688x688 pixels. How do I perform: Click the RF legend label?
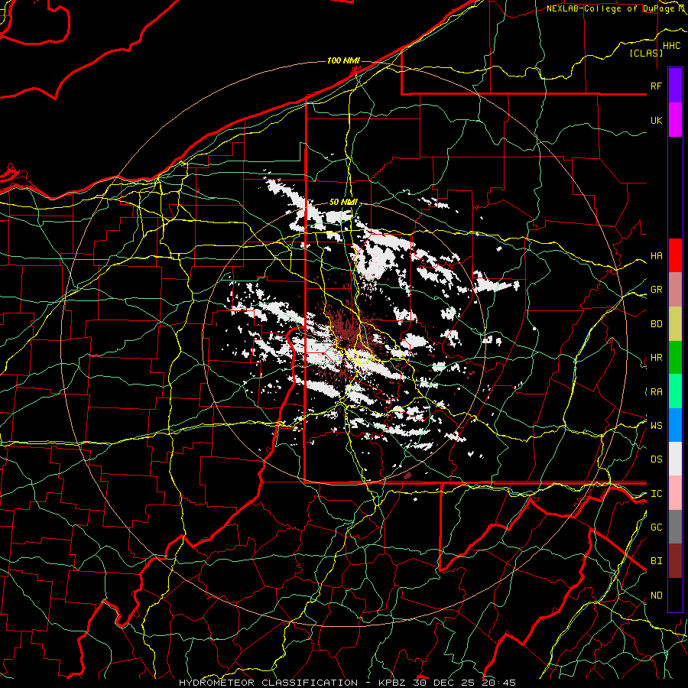656,86
